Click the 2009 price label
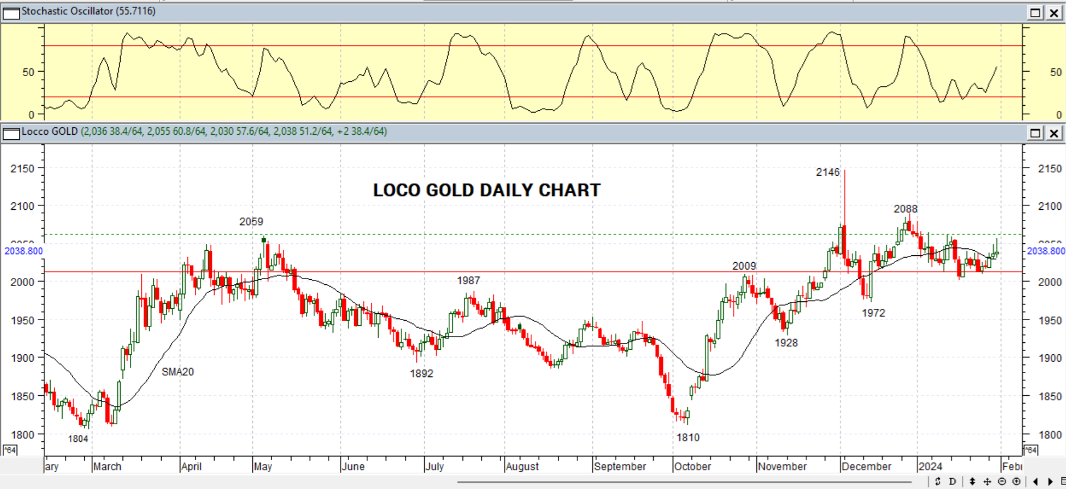Image resolution: width=1066 pixels, height=489 pixels. [744, 266]
